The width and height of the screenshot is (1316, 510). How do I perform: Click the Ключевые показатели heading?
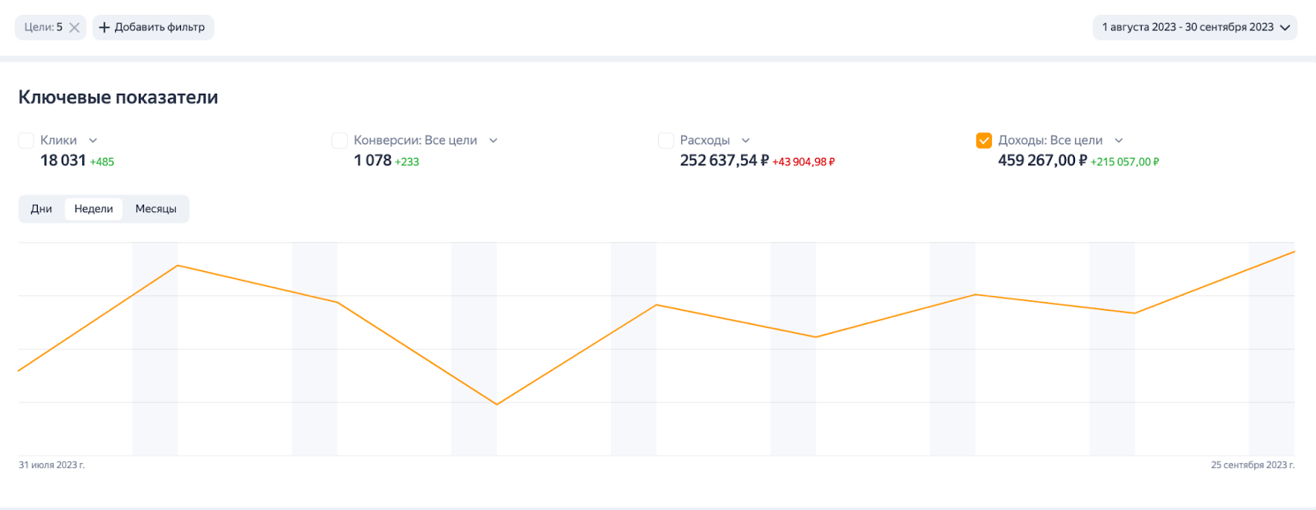(x=118, y=97)
